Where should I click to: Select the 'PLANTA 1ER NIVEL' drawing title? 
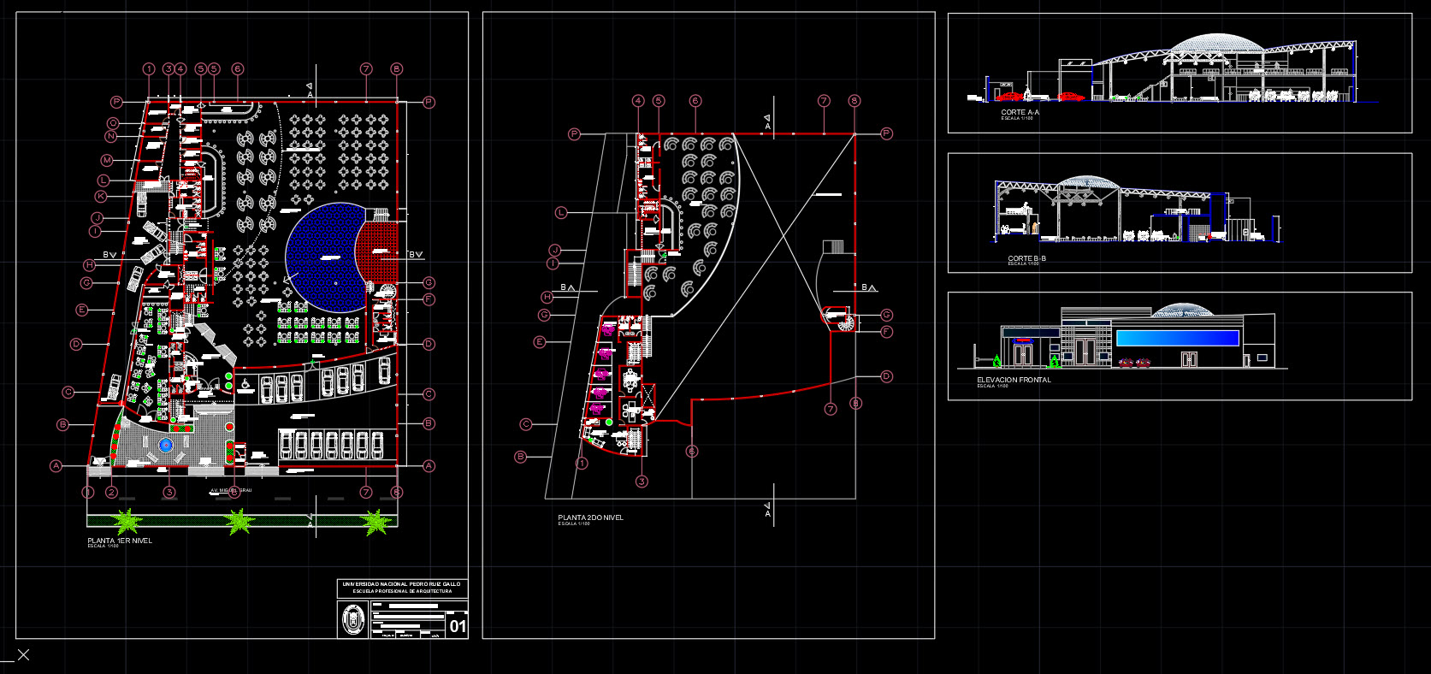[x=120, y=541]
